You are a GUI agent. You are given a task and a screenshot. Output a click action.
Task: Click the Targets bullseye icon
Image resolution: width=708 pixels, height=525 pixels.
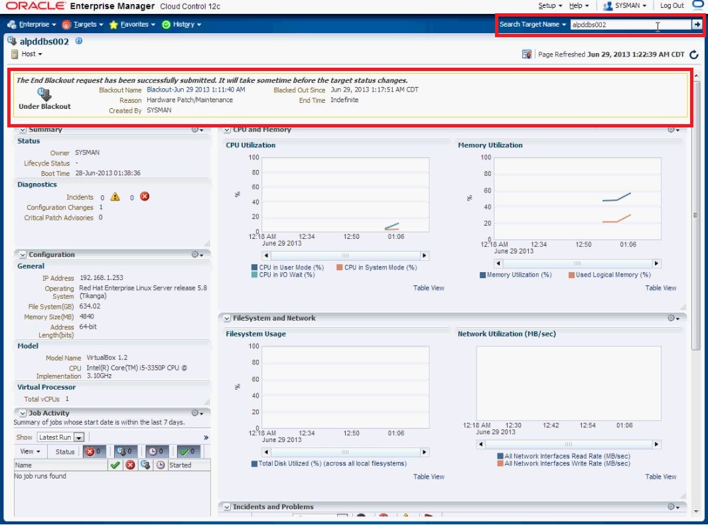click(x=68, y=24)
